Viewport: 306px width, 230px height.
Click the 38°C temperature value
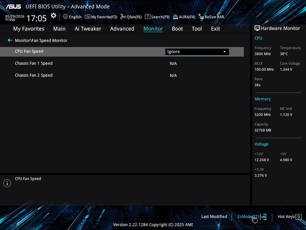click(284, 54)
